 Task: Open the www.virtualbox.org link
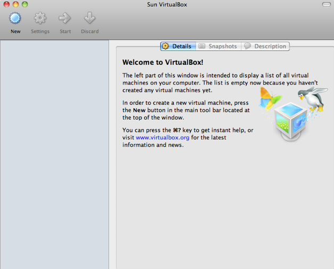162,137
